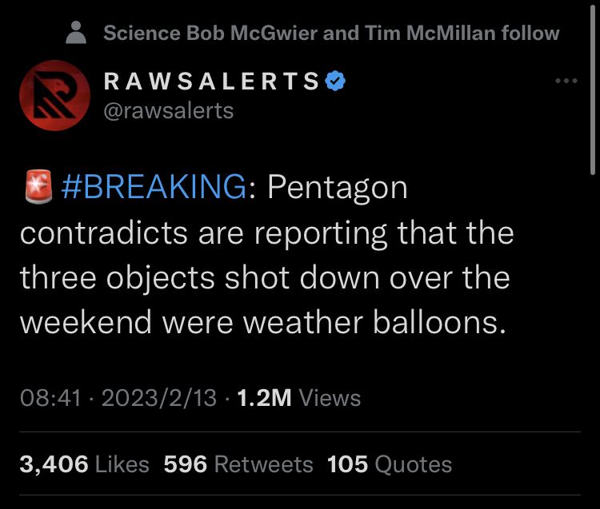
Task: Click the gray person icon above the tweet
Action: point(77,33)
